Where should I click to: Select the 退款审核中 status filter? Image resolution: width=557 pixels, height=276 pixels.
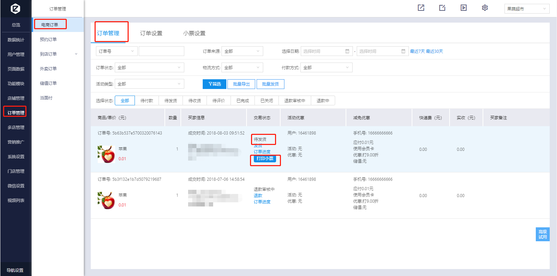(x=295, y=100)
